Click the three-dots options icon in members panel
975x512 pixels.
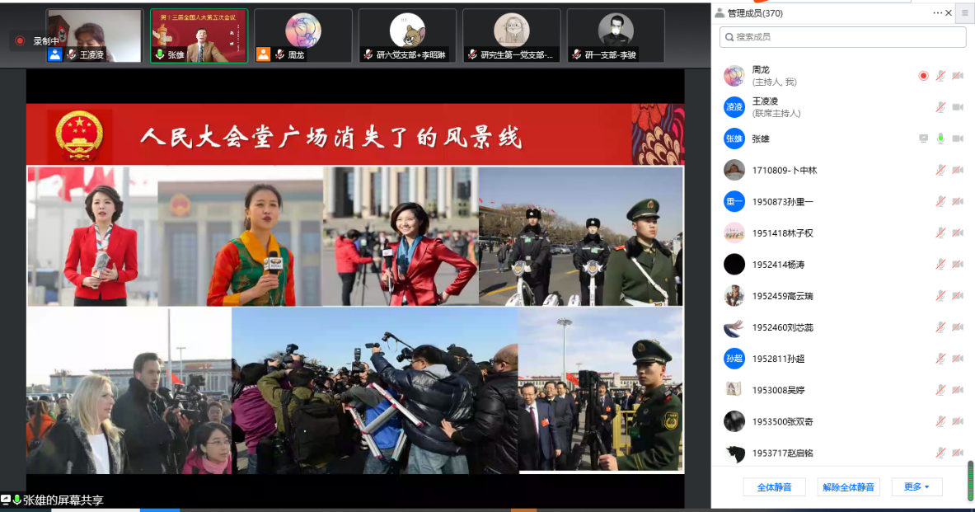[937, 13]
